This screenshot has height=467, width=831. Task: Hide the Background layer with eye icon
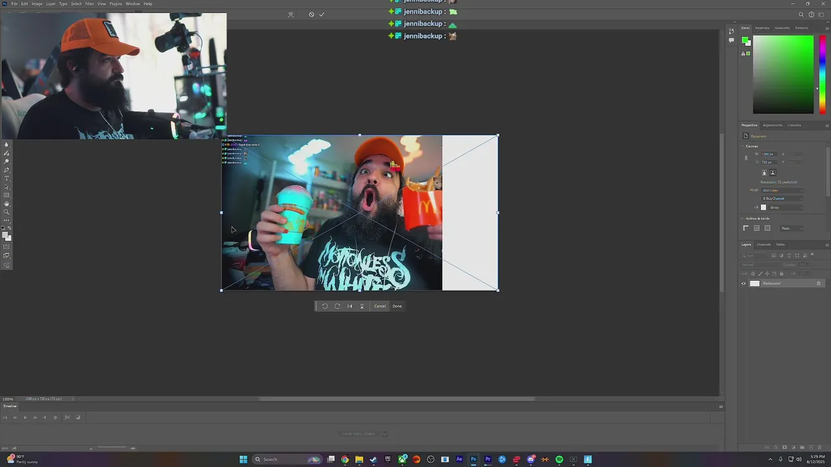point(743,283)
